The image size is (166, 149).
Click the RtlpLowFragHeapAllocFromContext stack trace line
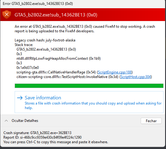tap(59, 59)
